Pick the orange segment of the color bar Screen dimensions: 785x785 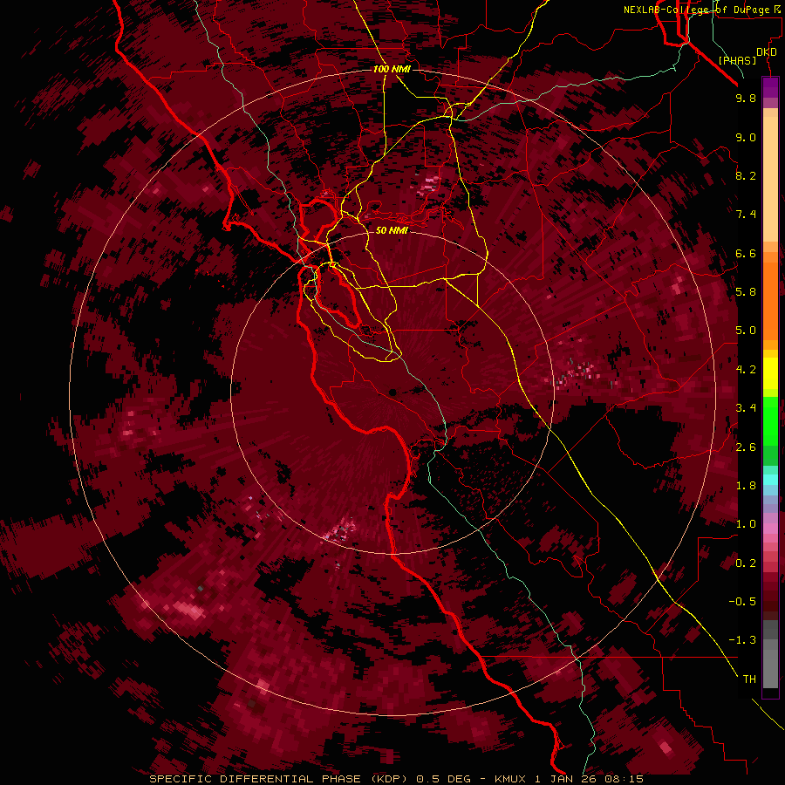click(x=770, y=302)
